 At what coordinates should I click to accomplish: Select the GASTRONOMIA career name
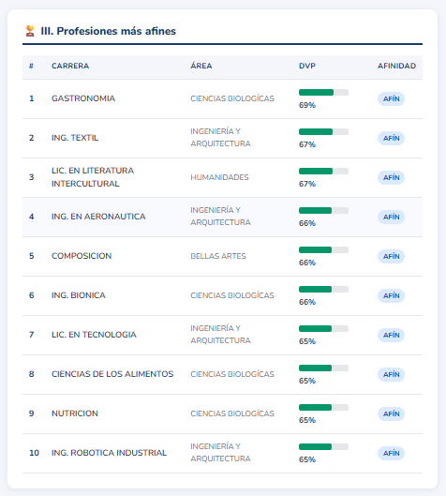(83, 98)
